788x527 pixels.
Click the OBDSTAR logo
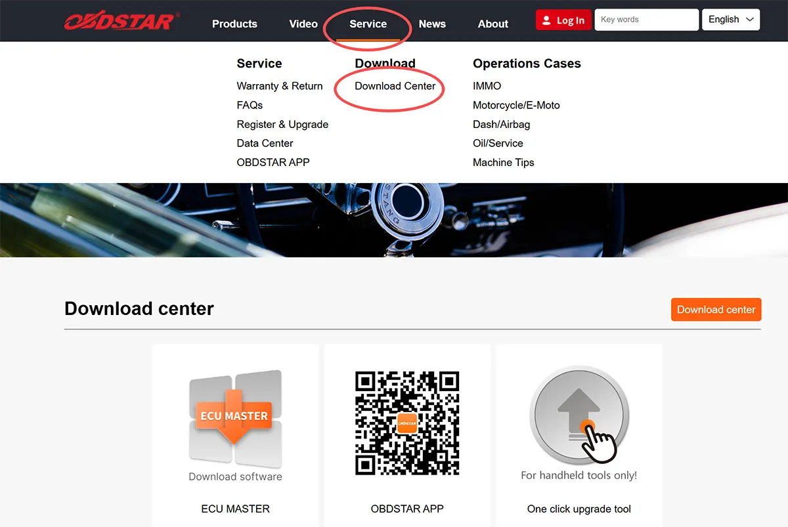[x=121, y=20]
